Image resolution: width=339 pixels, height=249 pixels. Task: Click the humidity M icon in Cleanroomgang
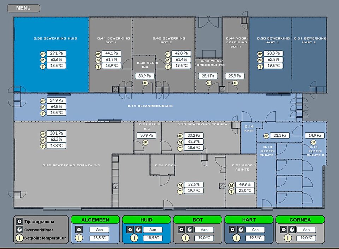[x=42, y=107]
